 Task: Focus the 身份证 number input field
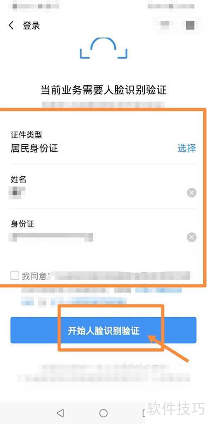[97, 237]
